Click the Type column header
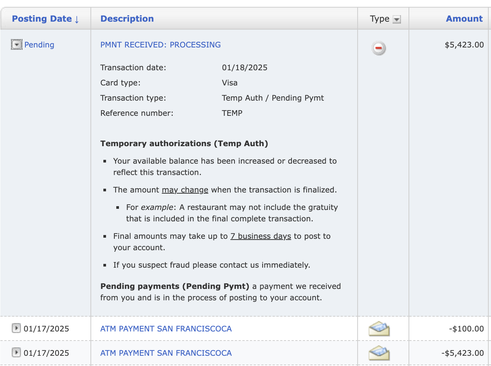The width and height of the screenshot is (491, 366). [379, 19]
